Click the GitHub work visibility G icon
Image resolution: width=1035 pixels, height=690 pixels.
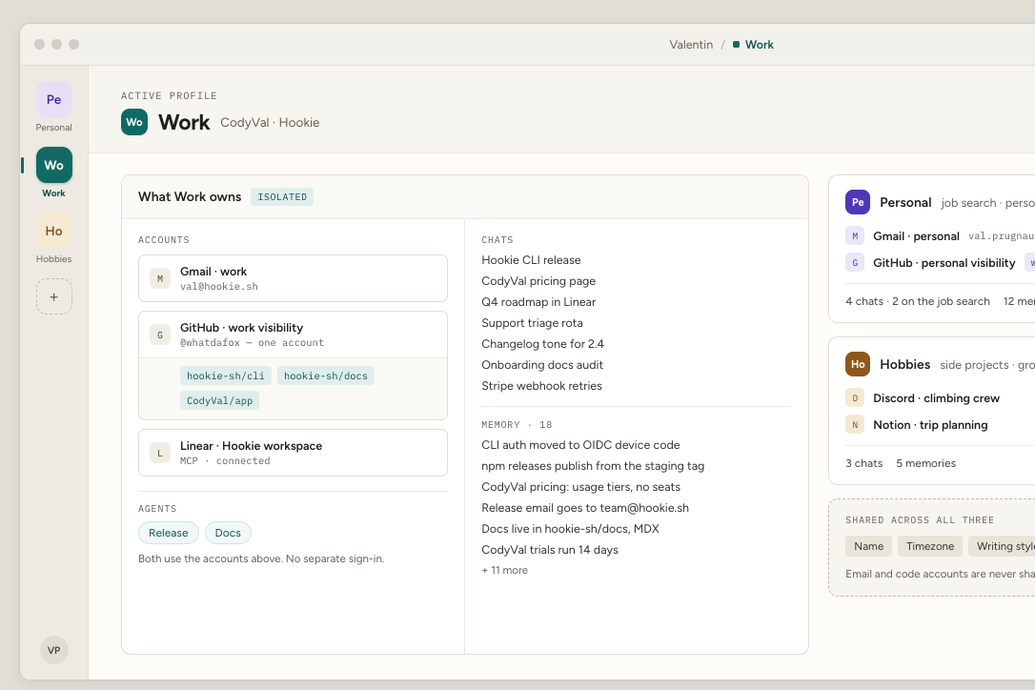click(160, 335)
